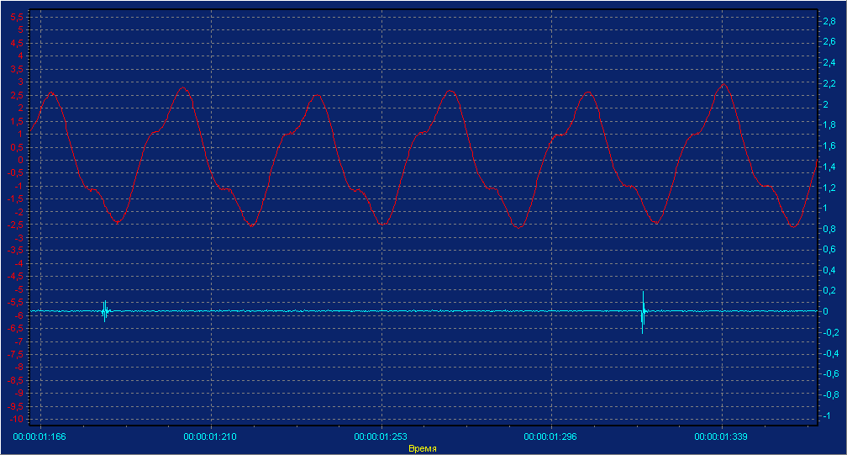Select the red axis value -0,5
This screenshot has height=455, width=847.
pyautogui.click(x=15, y=173)
